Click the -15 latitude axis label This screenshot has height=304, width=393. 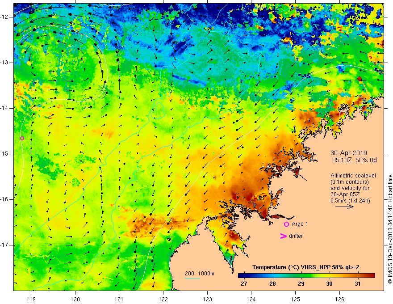[5, 154]
